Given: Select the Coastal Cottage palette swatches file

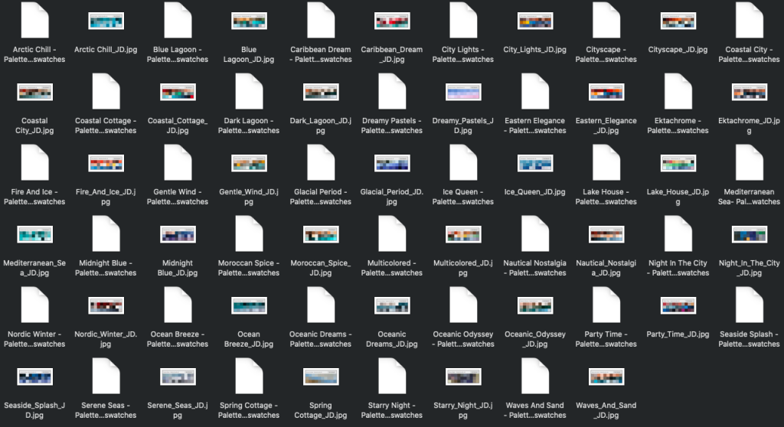Looking at the screenshot, I should click(106, 92).
